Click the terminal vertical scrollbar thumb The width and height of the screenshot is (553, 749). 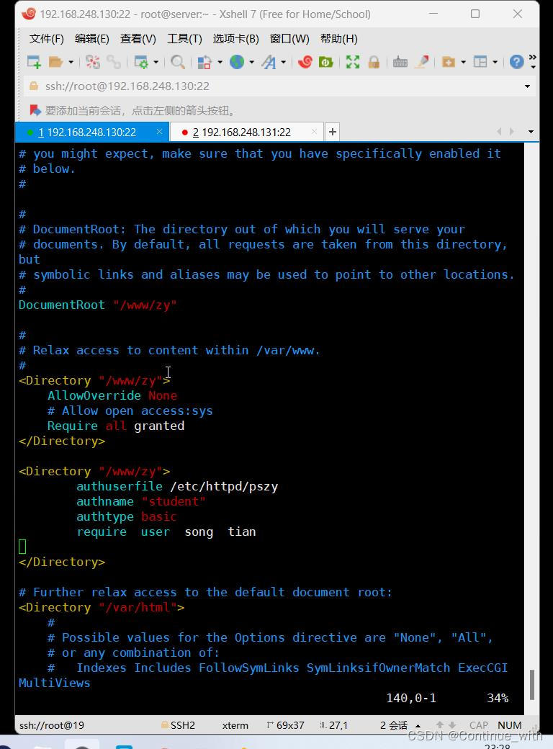click(x=531, y=684)
